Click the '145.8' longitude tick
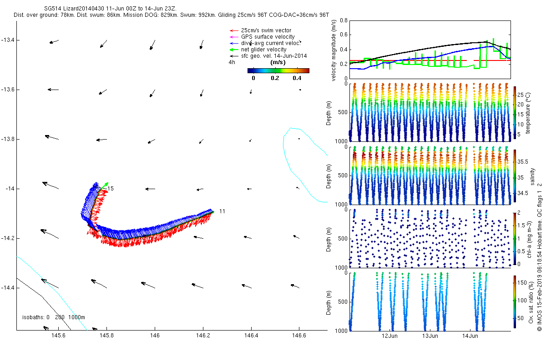 pyautogui.click(x=107, y=336)
